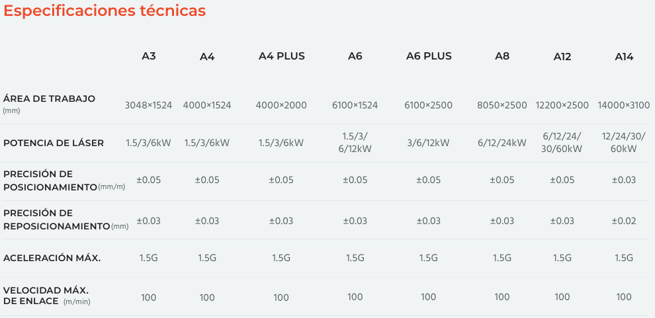Click the 3048×1524 work area value
This screenshot has width=655, height=318.
click(148, 105)
